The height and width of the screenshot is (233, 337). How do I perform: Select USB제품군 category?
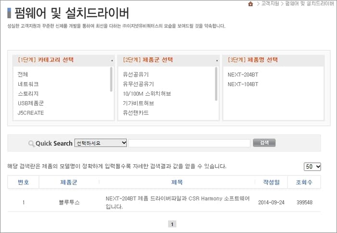31,103
